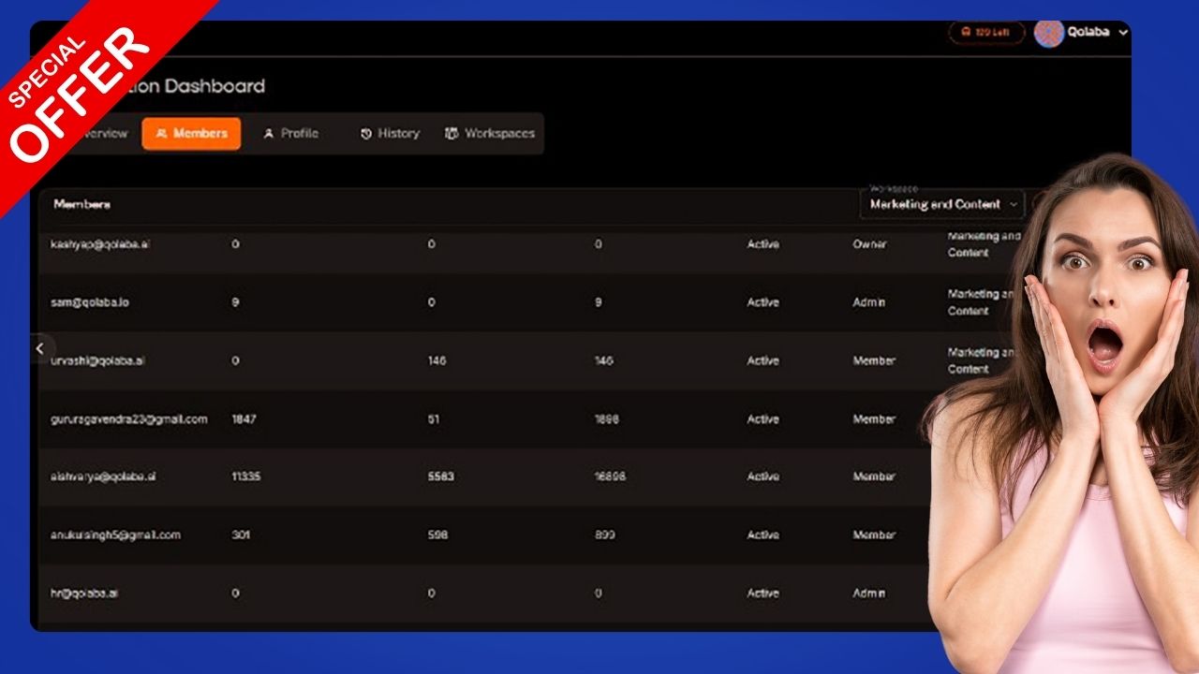Click the Qolaba profile avatar
The width and height of the screenshot is (1199, 674).
point(1049,33)
